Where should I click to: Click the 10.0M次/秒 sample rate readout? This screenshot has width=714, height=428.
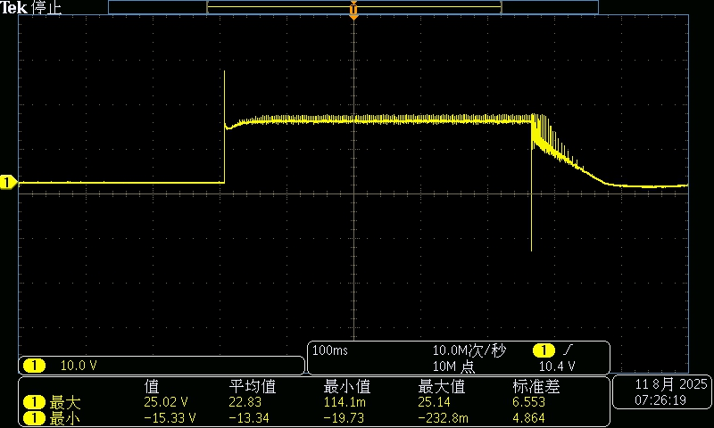[x=469, y=351]
